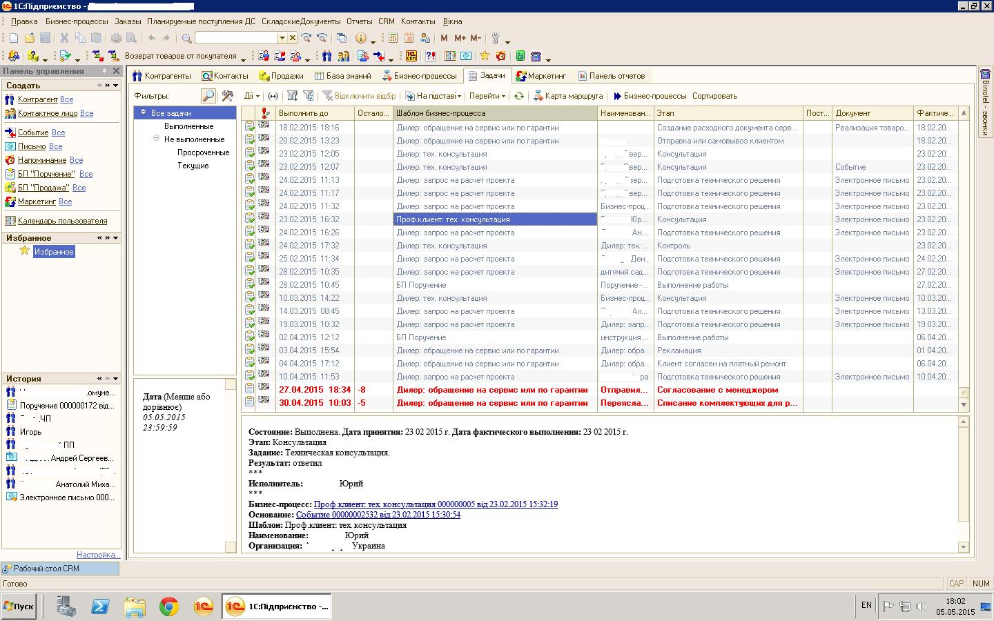Switch to the Маркетинг tab
Image resolution: width=994 pixels, height=621 pixels.
[540, 76]
